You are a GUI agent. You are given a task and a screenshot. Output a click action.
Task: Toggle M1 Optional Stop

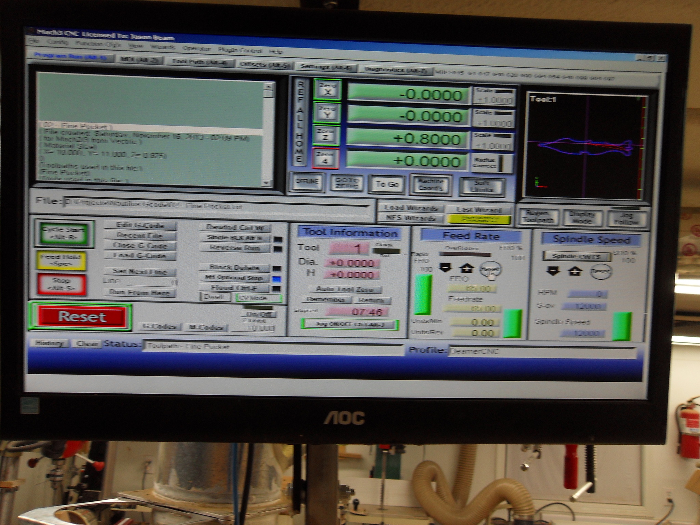coord(234,278)
